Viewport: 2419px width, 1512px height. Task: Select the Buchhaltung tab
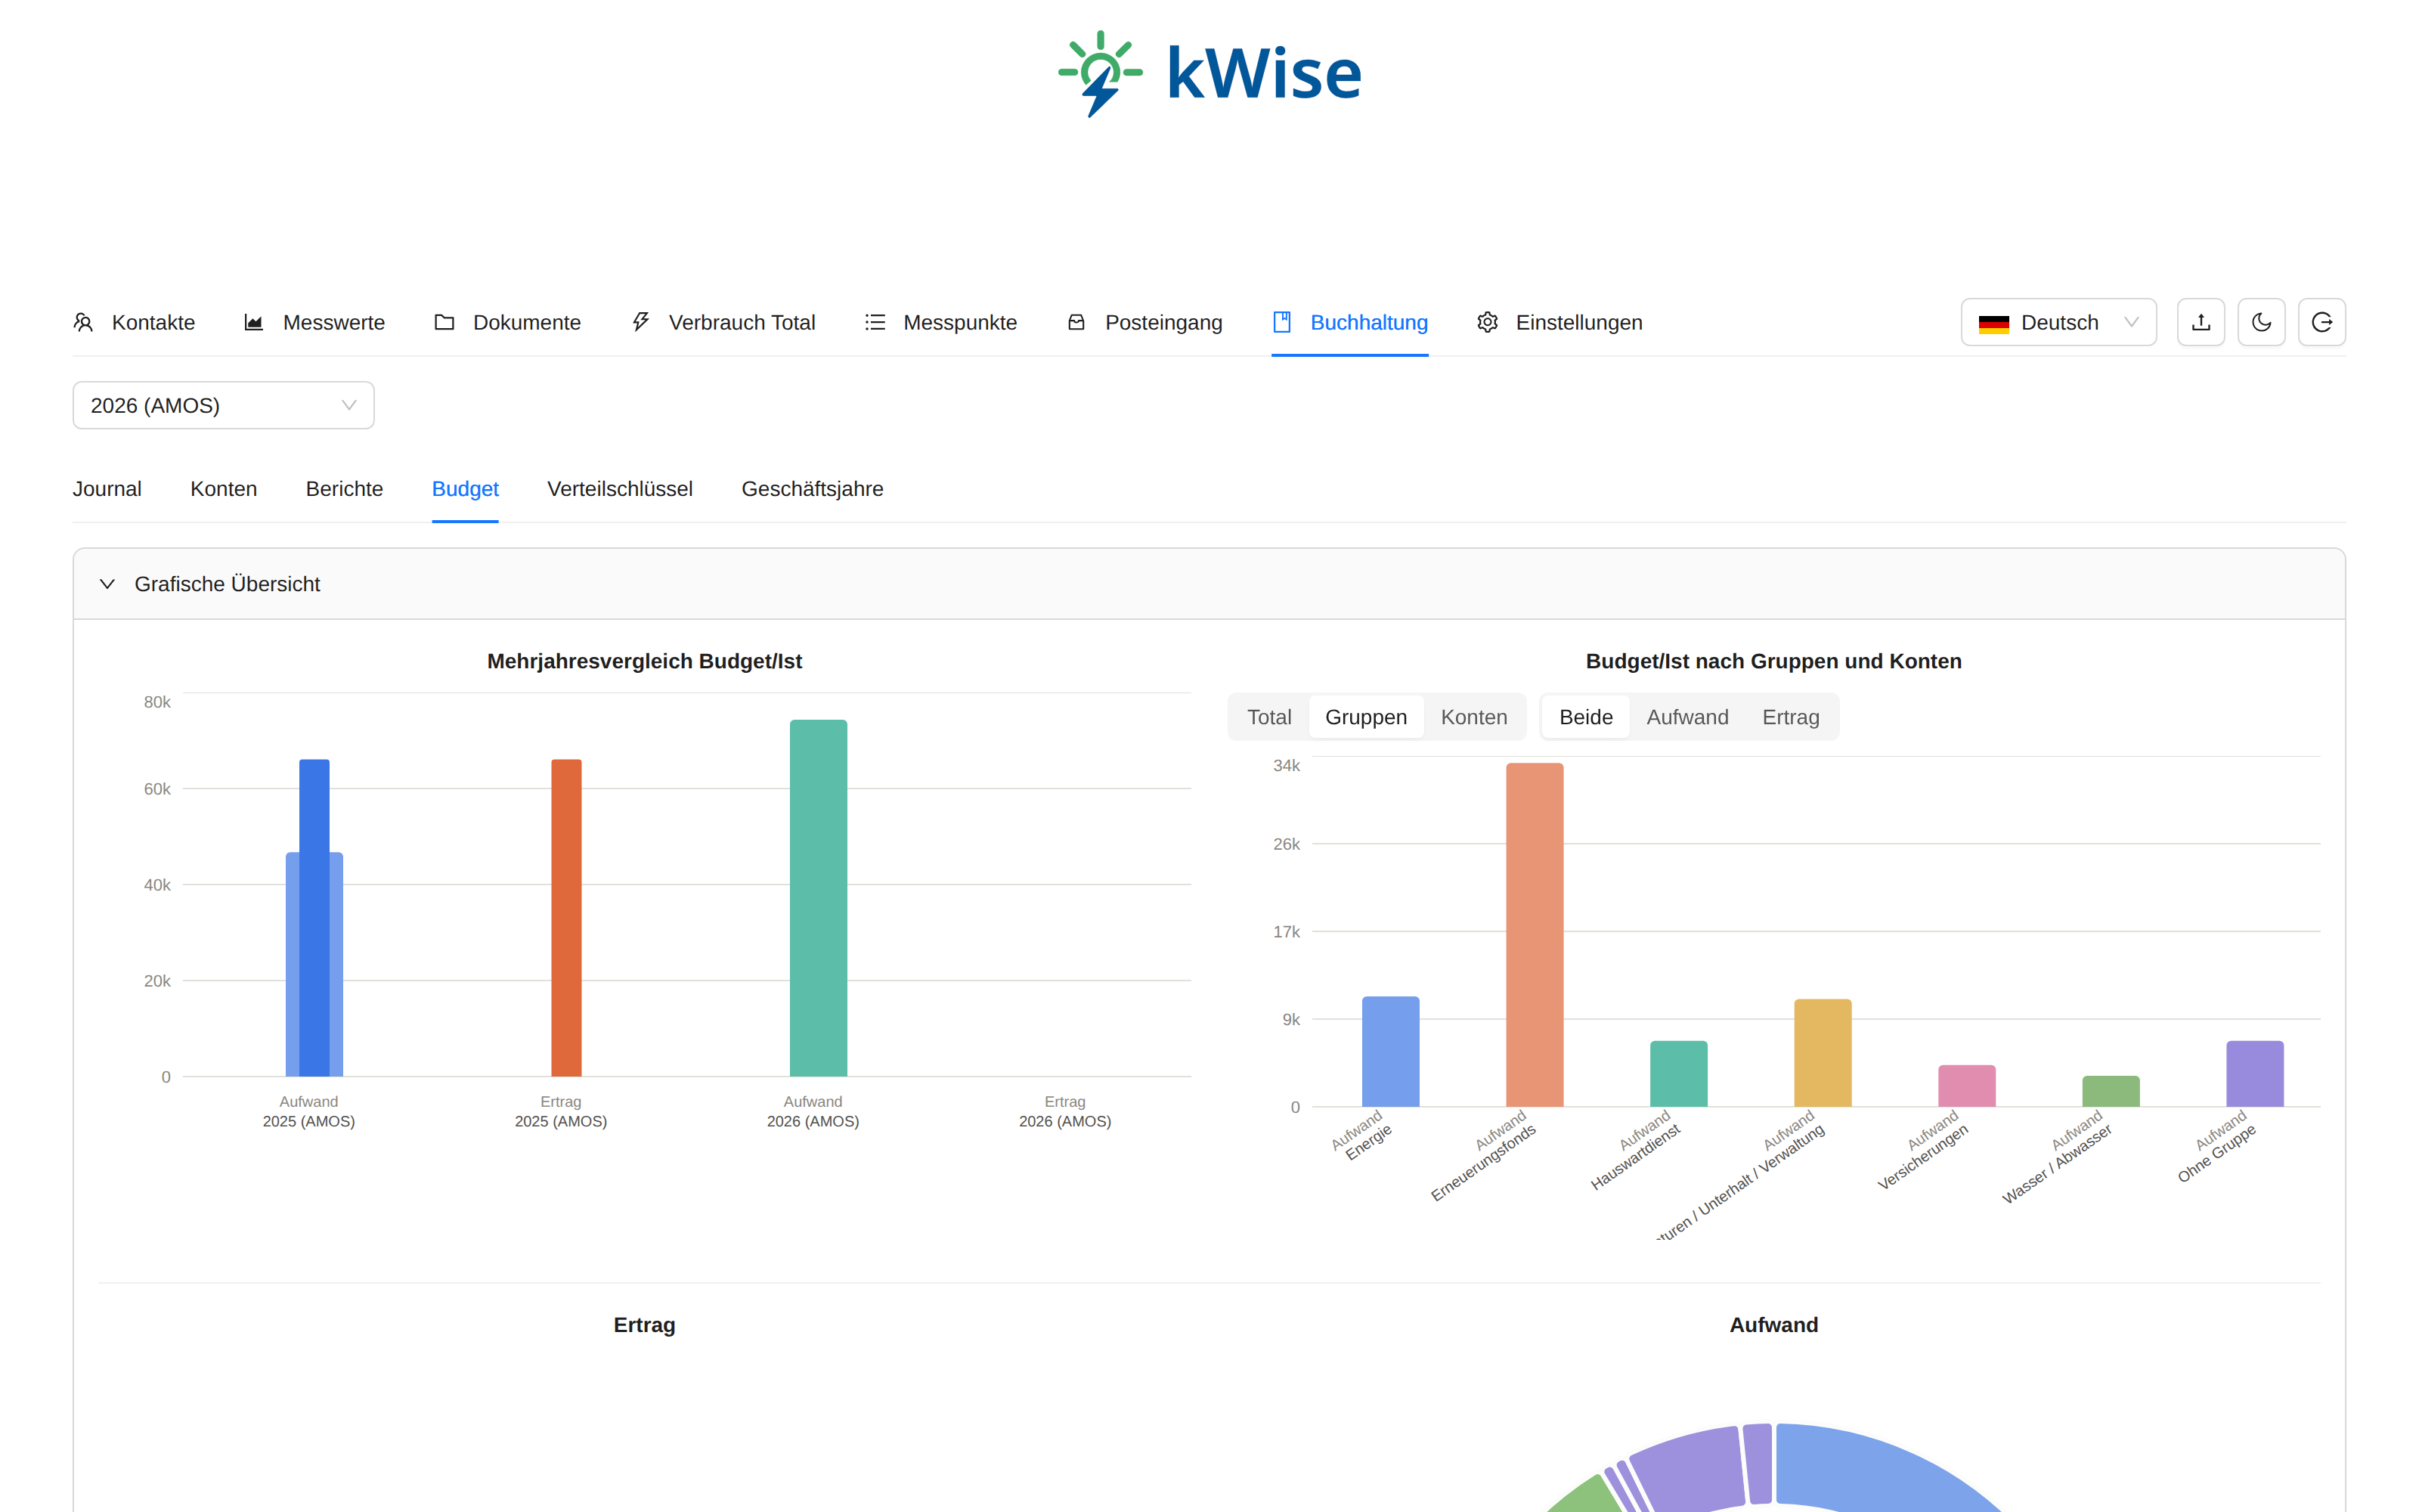pos(1349,322)
